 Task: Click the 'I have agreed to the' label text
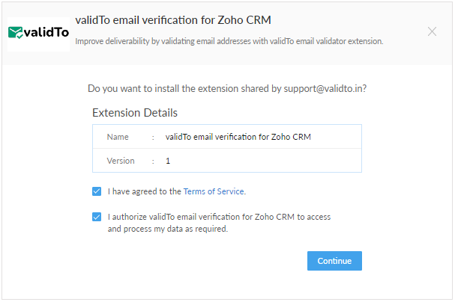pyautogui.click(x=144, y=191)
